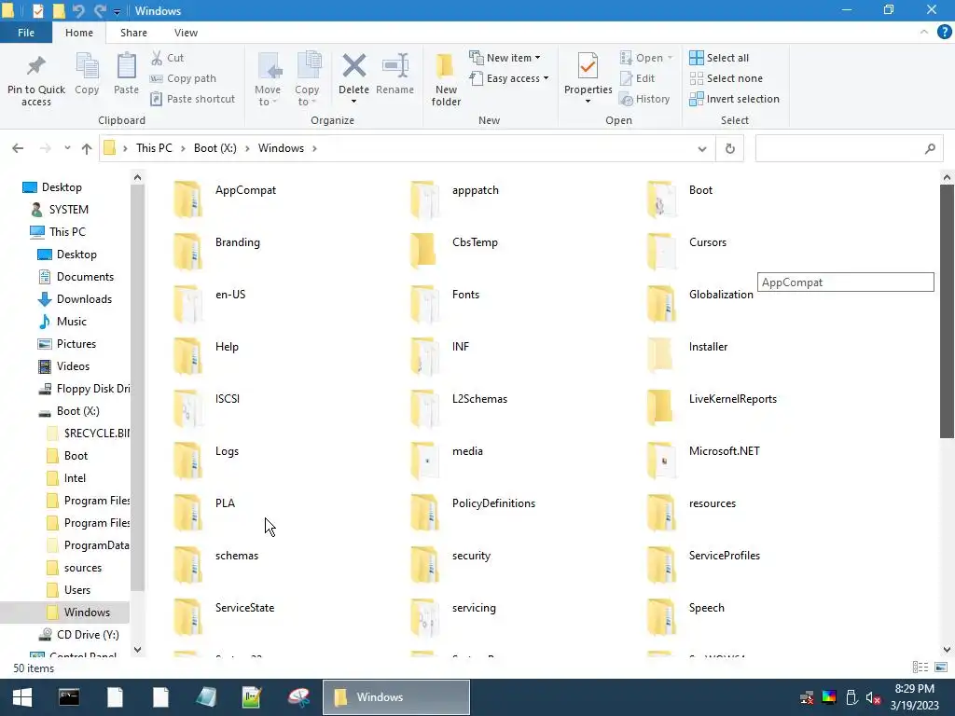Select the PolicyDefinitions folder

pos(473,512)
